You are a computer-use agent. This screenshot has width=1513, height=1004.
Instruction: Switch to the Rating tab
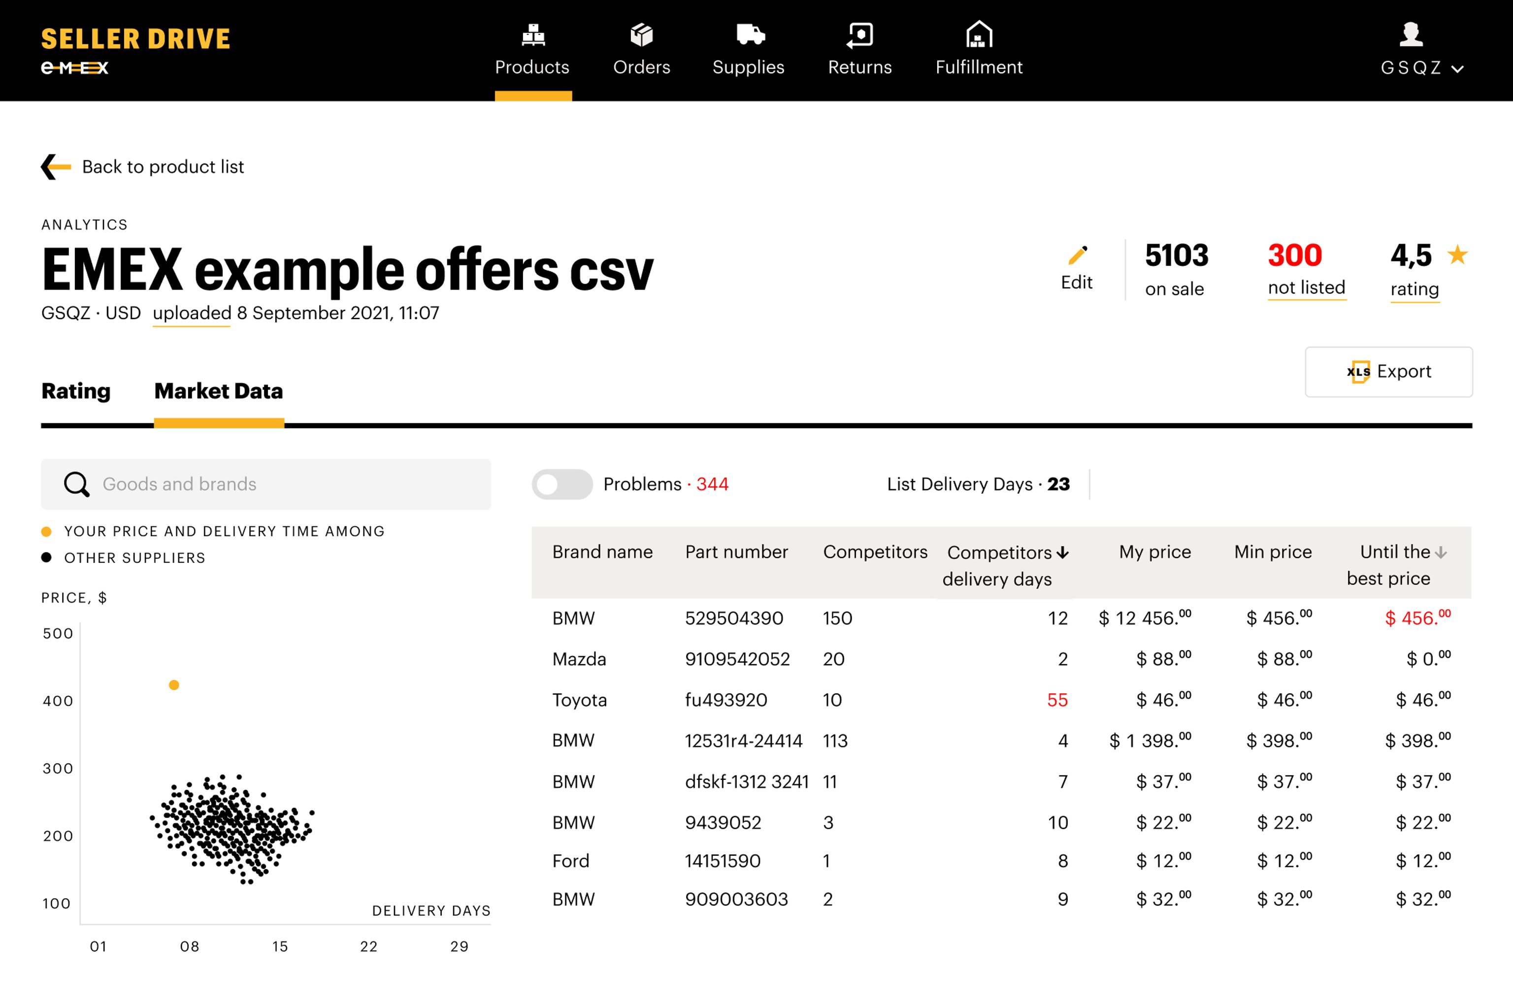tap(75, 391)
